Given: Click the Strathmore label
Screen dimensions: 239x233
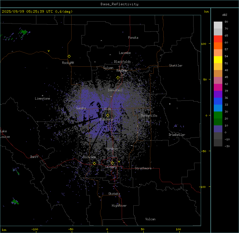Looking at the screenshot, I should point(143,168).
